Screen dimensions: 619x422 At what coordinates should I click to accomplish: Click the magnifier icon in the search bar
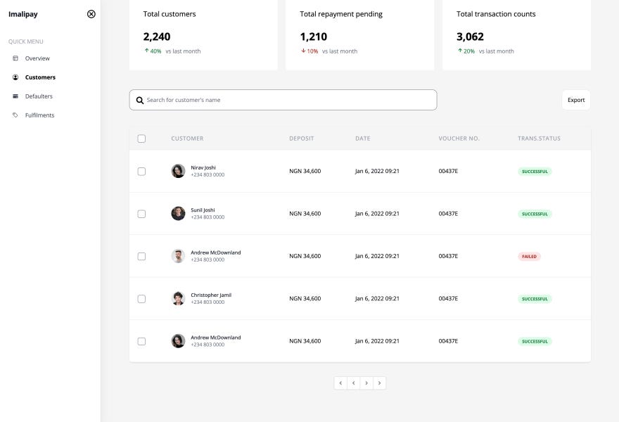coord(140,100)
